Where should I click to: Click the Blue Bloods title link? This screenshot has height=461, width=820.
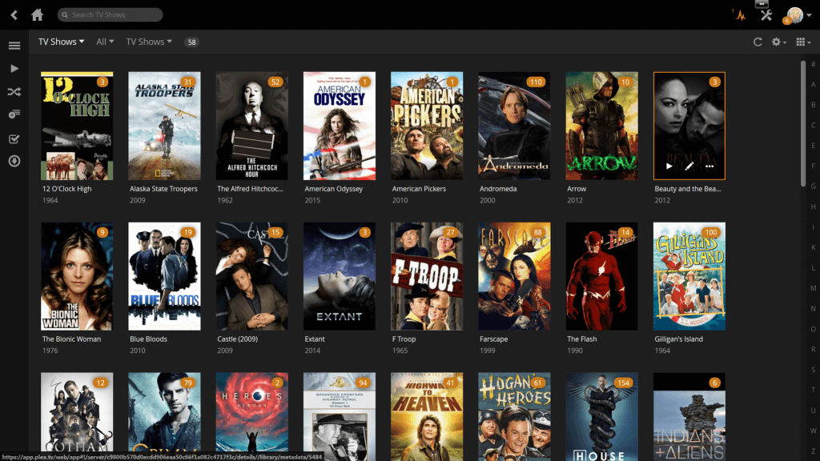[x=148, y=339]
